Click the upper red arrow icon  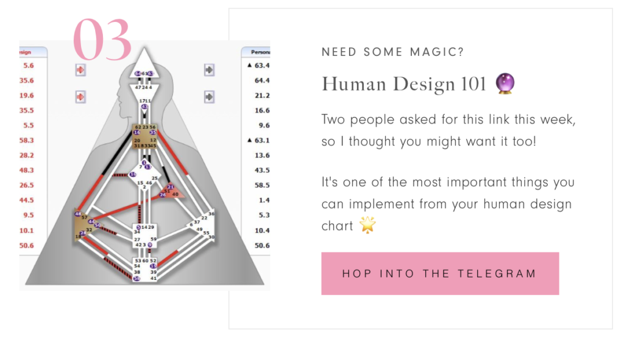coord(81,70)
